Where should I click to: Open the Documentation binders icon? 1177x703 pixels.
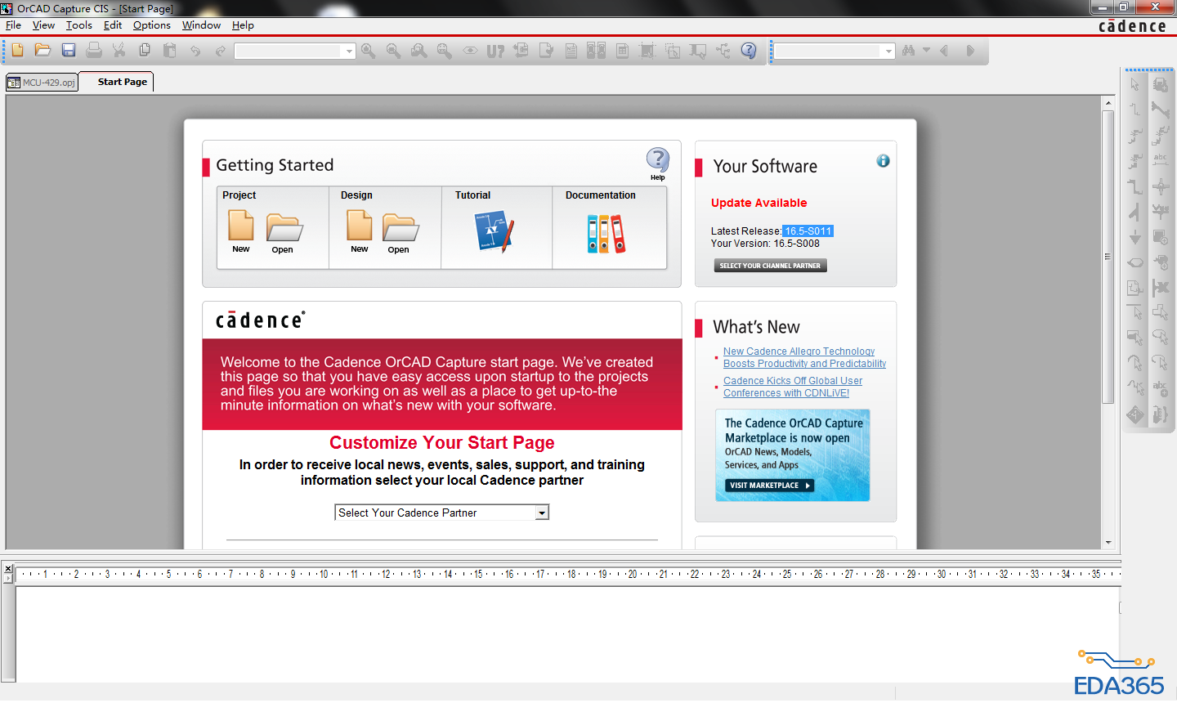point(606,233)
